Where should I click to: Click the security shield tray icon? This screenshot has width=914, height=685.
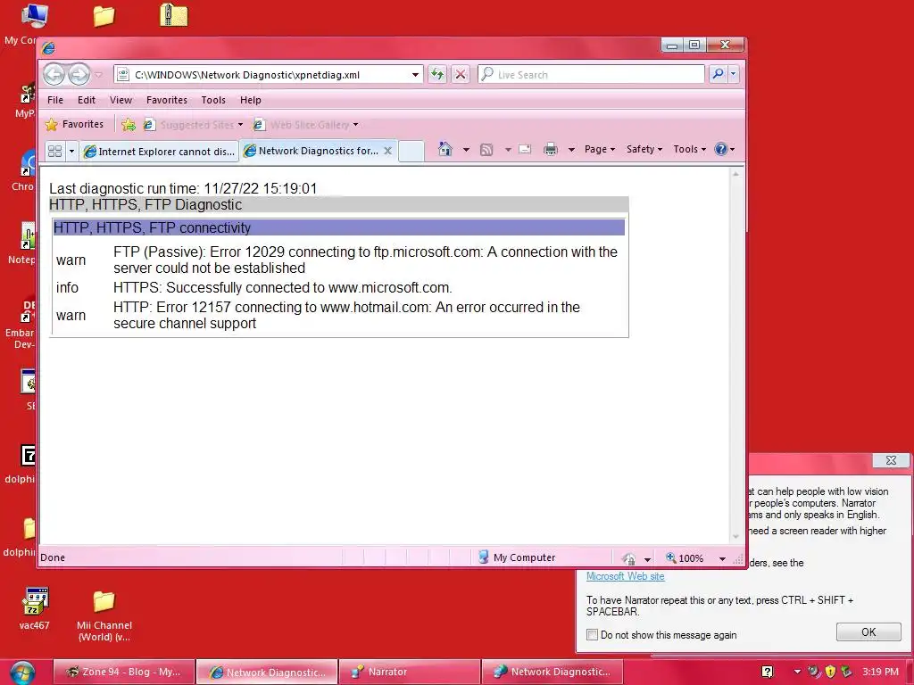click(x=830, y=672)
